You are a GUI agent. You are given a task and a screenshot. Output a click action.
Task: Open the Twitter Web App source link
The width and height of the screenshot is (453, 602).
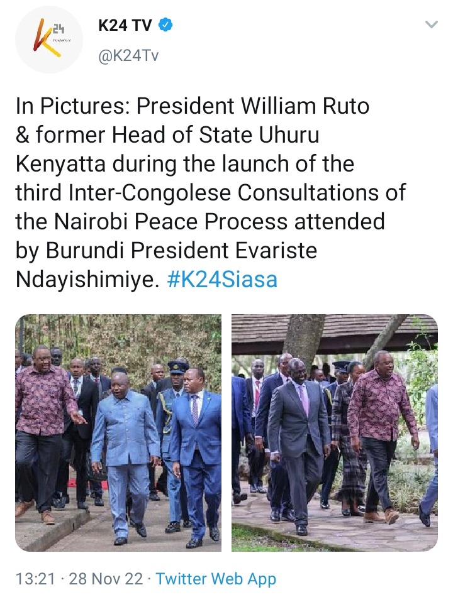(x=216, y=579)
